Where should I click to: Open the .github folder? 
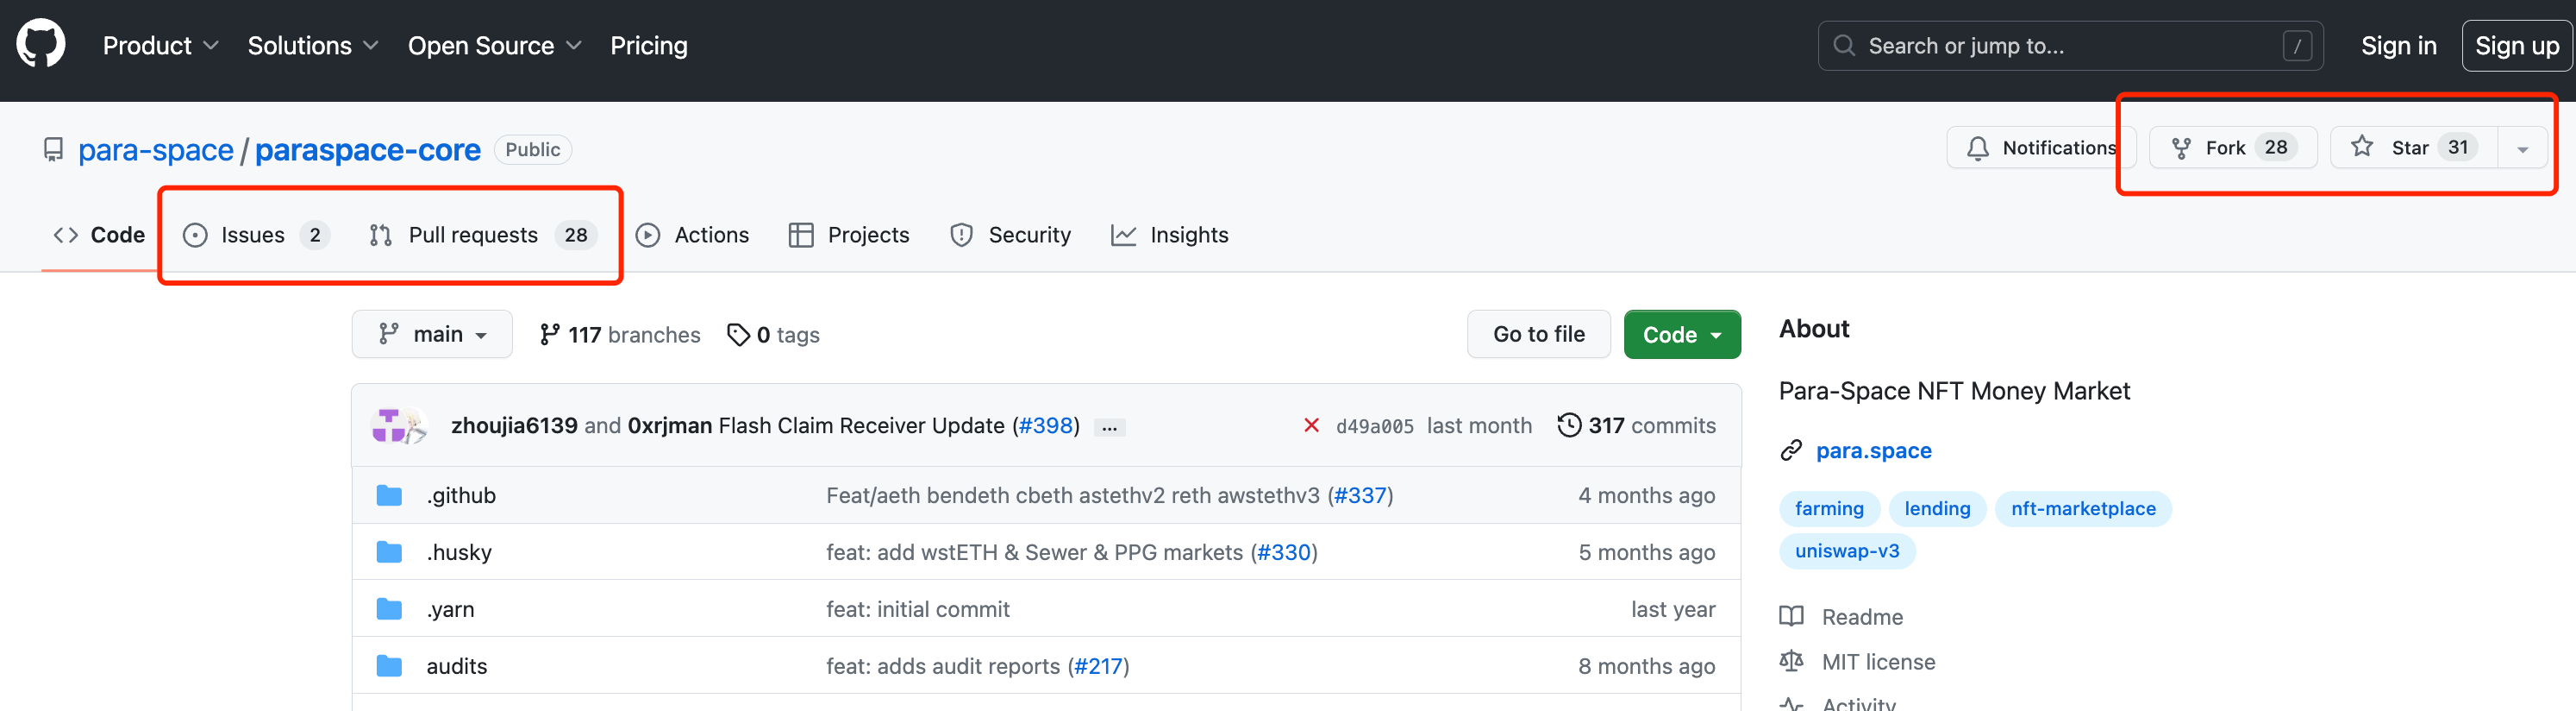tap(461, 495)
